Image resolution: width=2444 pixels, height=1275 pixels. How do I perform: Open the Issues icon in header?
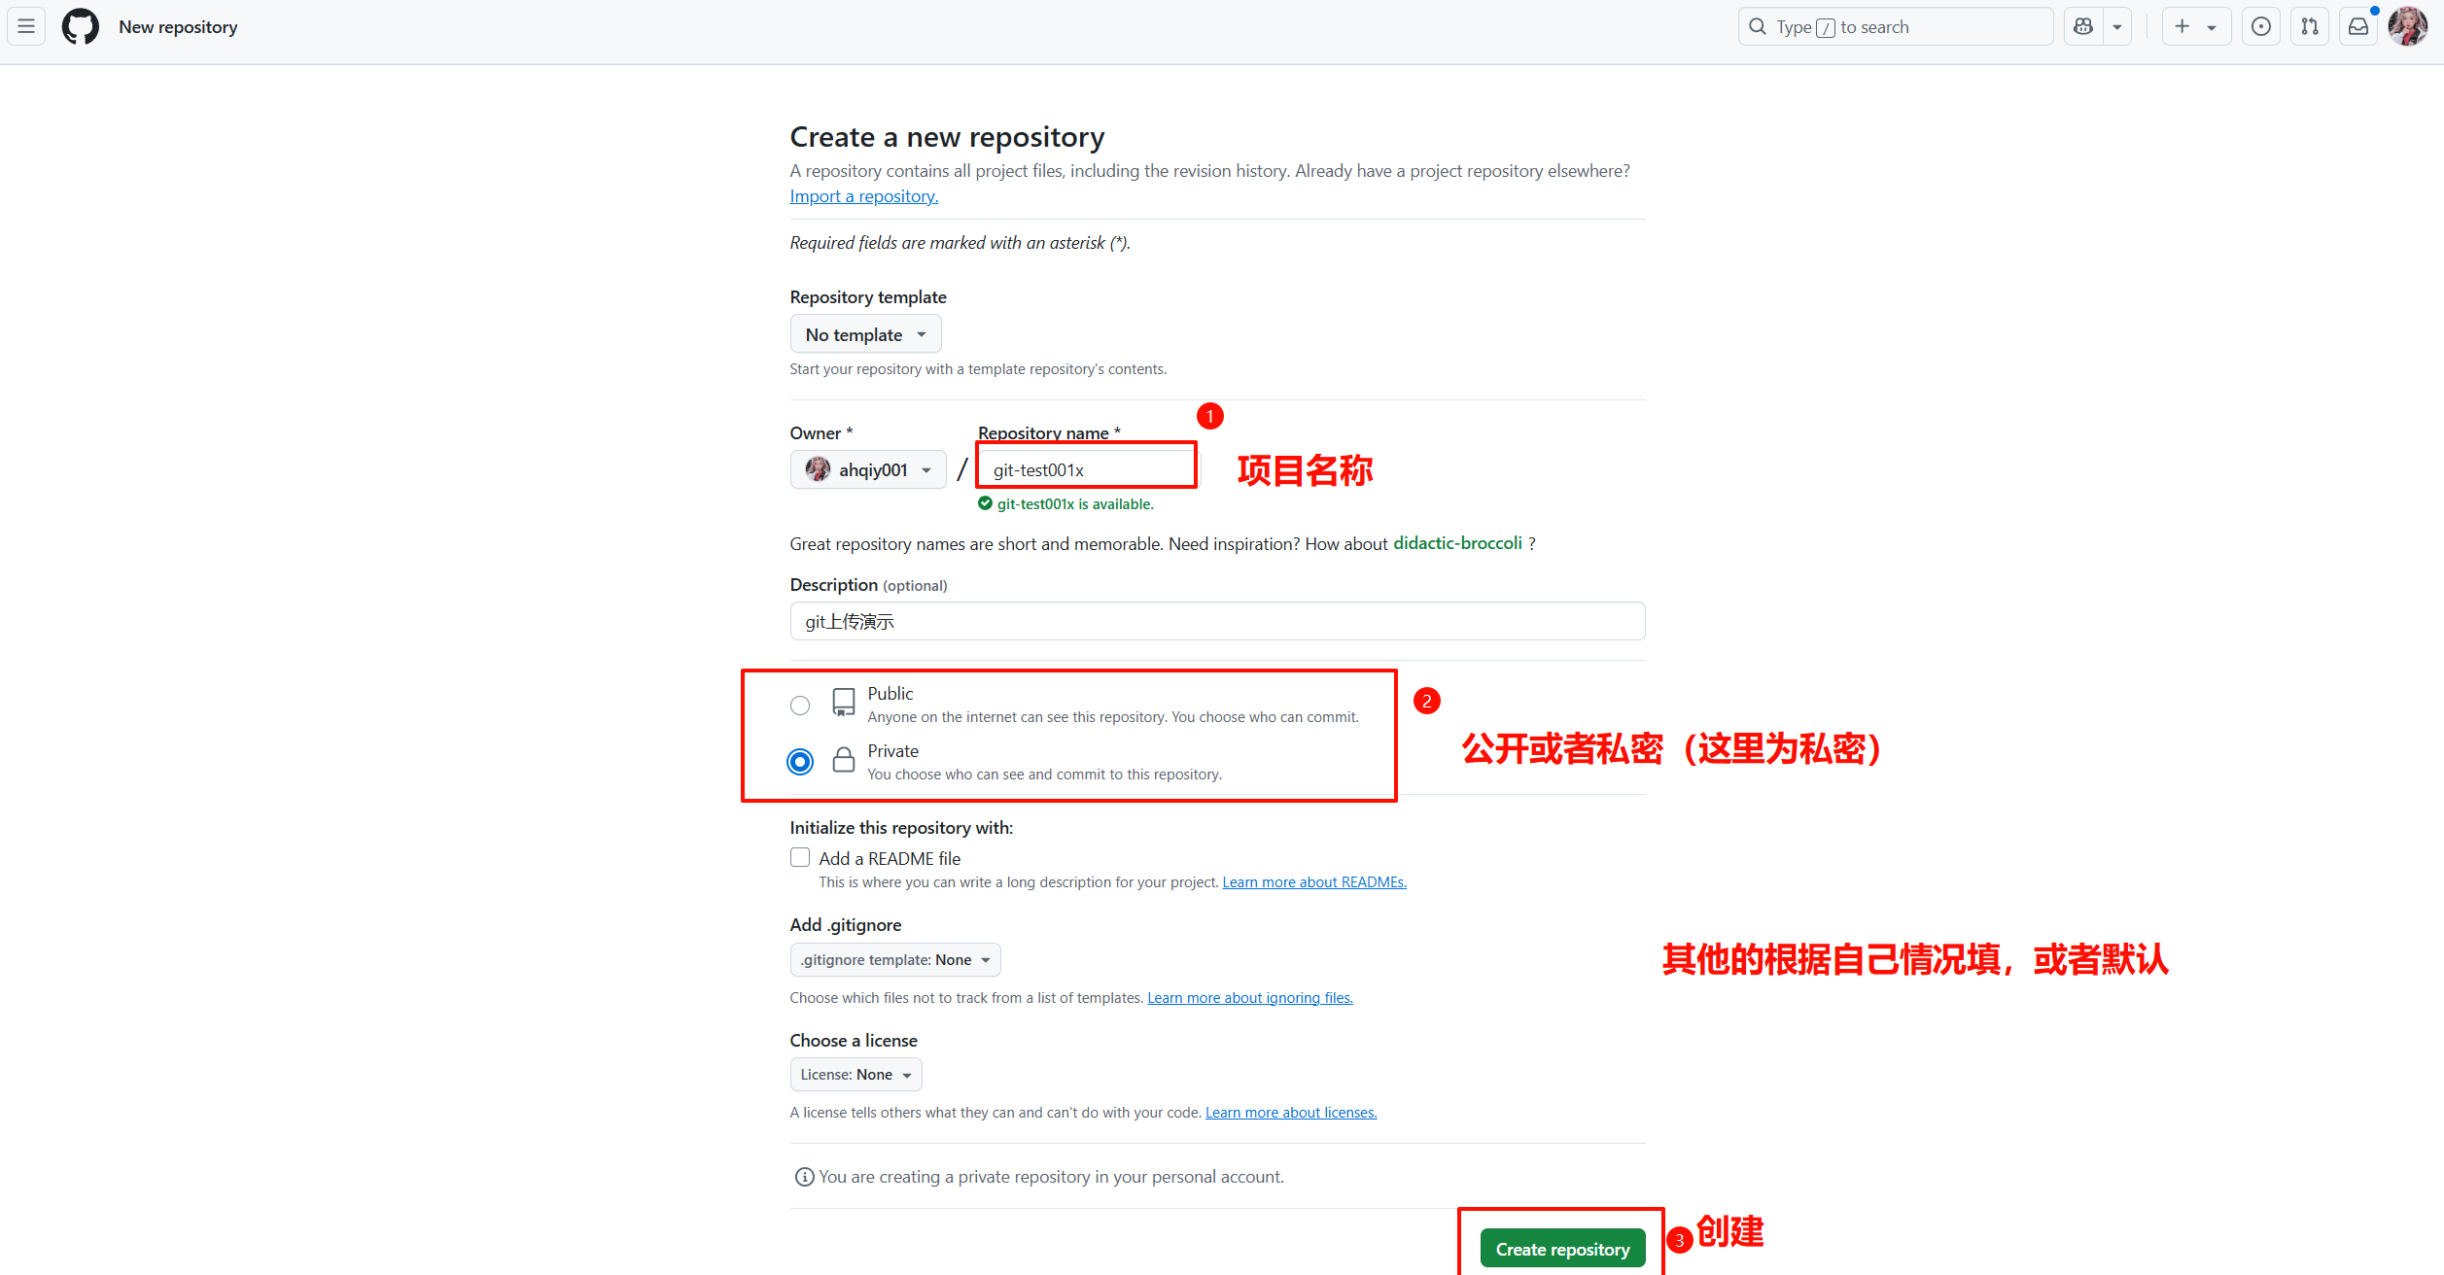[x=2261, y=27]
